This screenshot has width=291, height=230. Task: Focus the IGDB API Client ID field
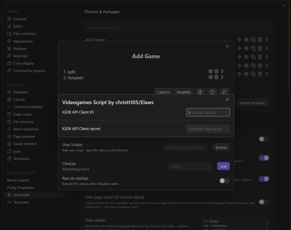(208, 112)
